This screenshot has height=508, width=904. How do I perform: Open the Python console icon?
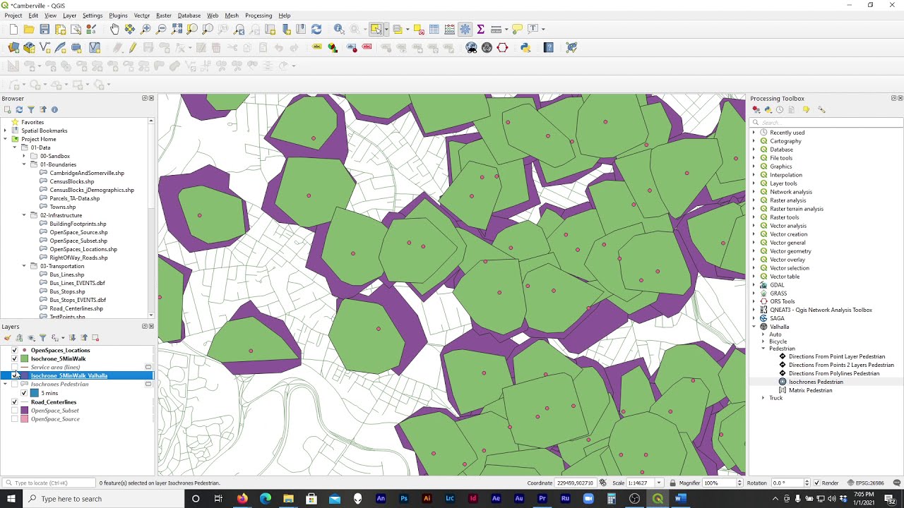[525, 47]
